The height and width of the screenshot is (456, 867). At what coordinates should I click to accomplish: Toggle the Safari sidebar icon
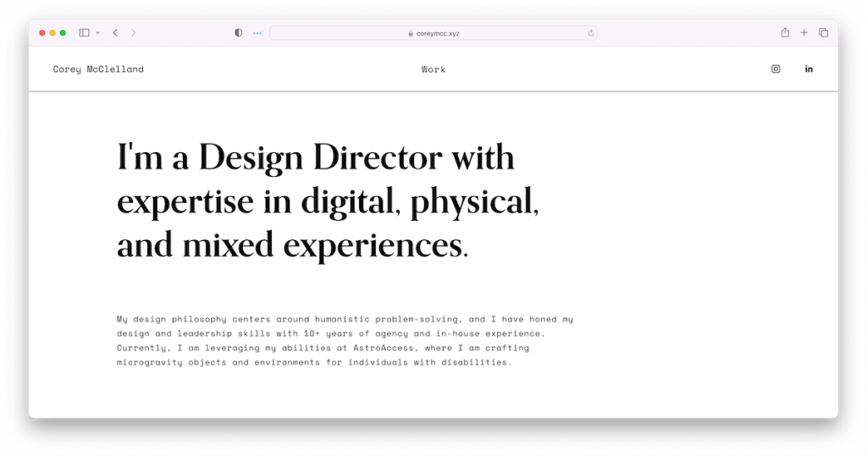pos(84,33)
